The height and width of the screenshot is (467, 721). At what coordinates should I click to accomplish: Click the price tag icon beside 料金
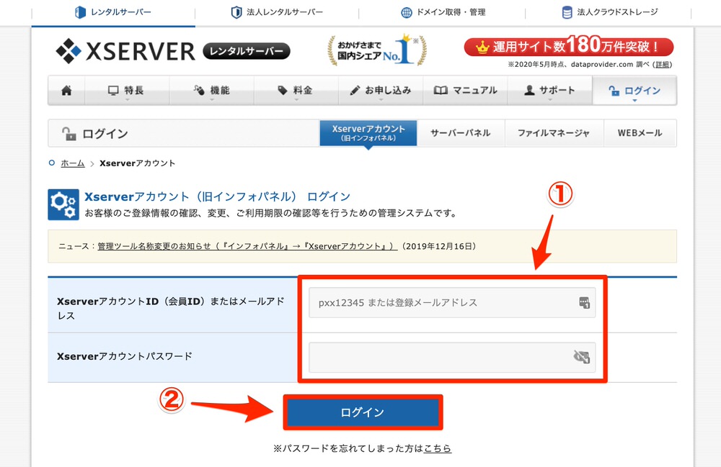[x=283, y=91]
